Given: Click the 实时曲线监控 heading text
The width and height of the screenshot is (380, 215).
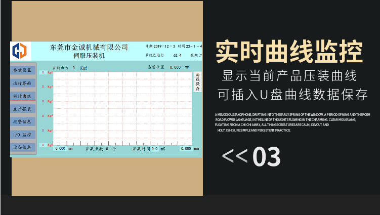Looking at the screenshot, I should [x=289, y=52].
